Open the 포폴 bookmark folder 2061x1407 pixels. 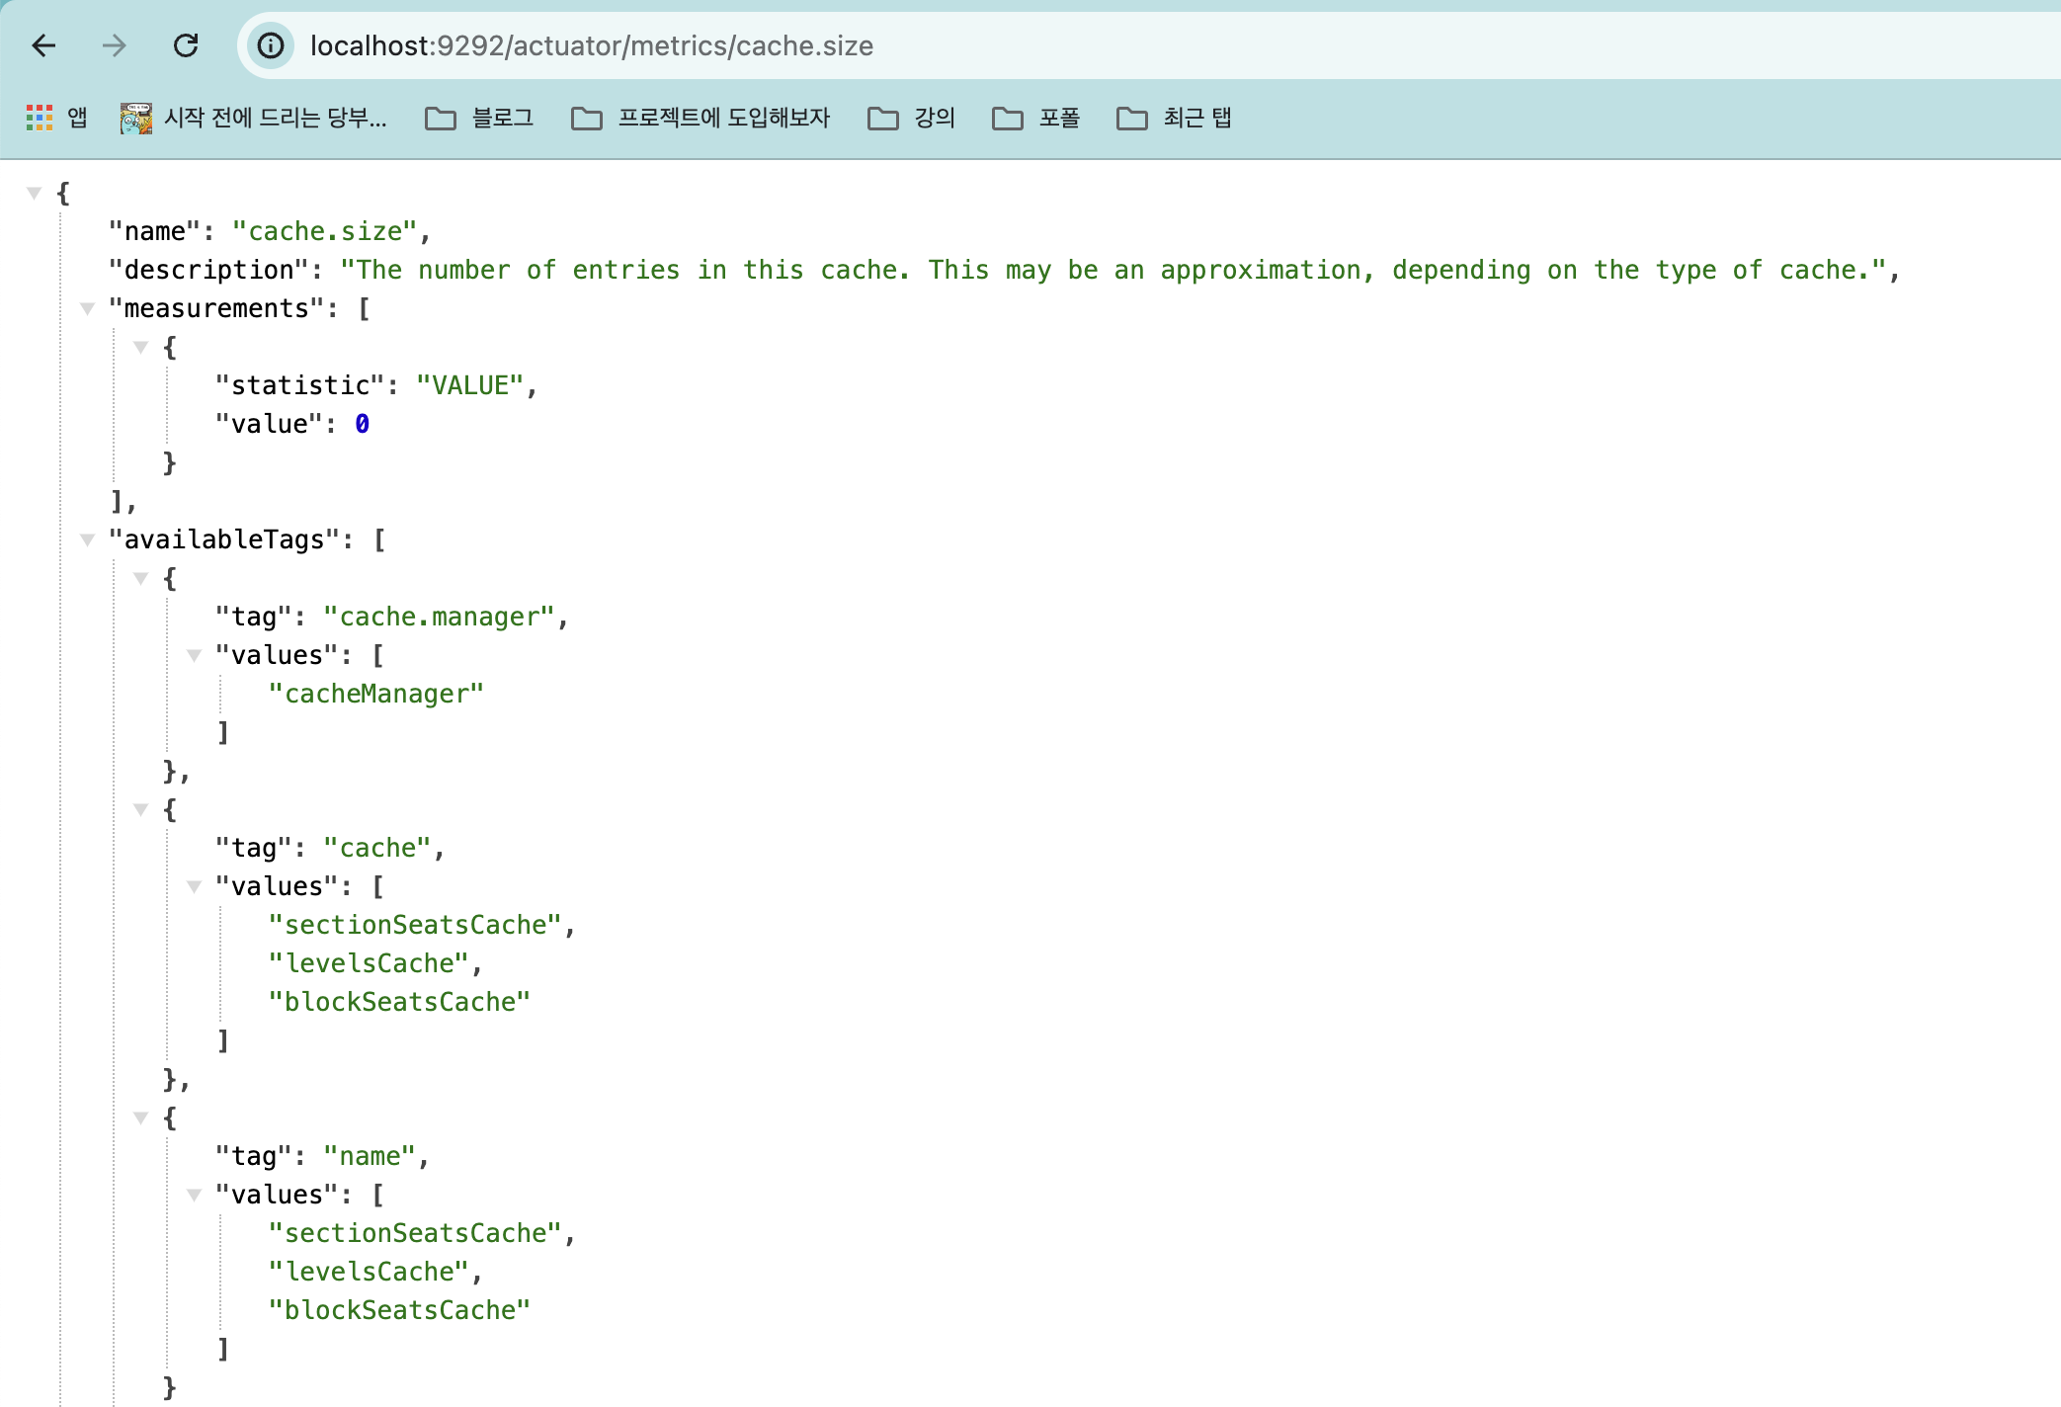click(1035, 118)
